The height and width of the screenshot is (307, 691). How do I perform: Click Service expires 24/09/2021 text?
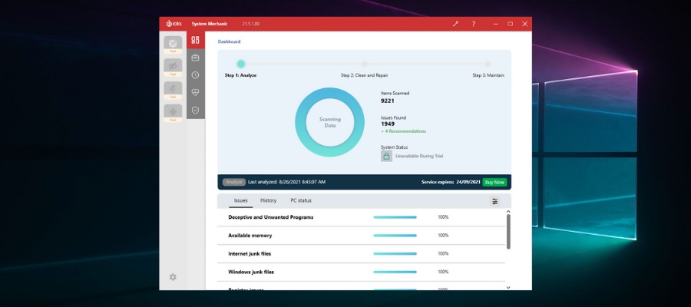pos(451,182)
